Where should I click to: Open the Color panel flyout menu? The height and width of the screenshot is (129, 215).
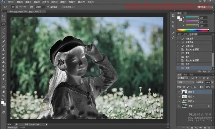coord(213,13)
